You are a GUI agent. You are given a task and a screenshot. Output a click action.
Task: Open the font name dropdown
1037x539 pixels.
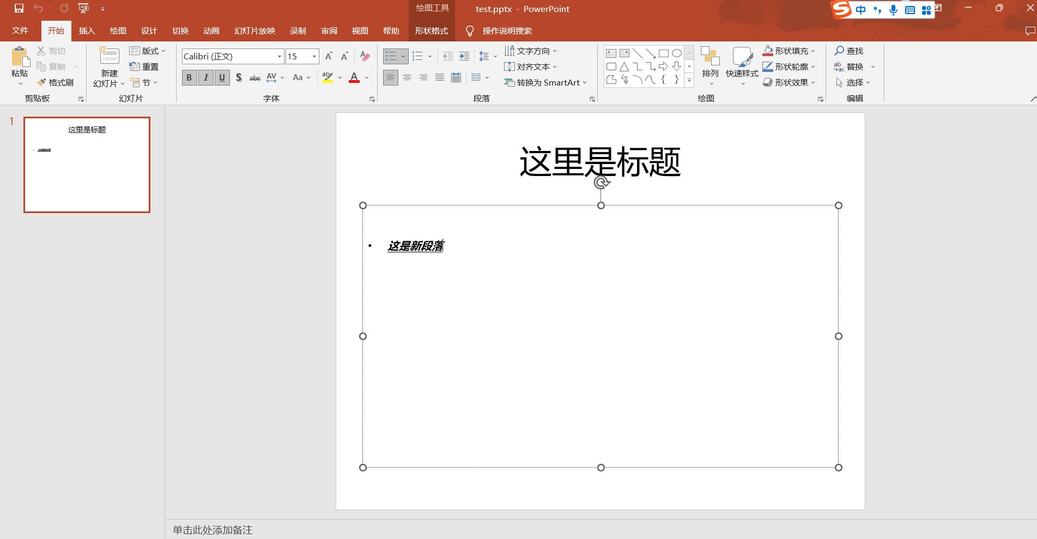point(279,56)
